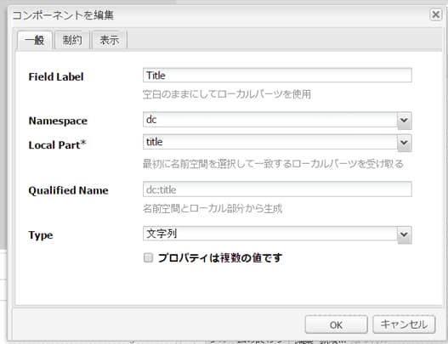This screenshot has height=344, width=448.
Task: Expand the Local Part dropdown arrow
Action: (404, 143)
